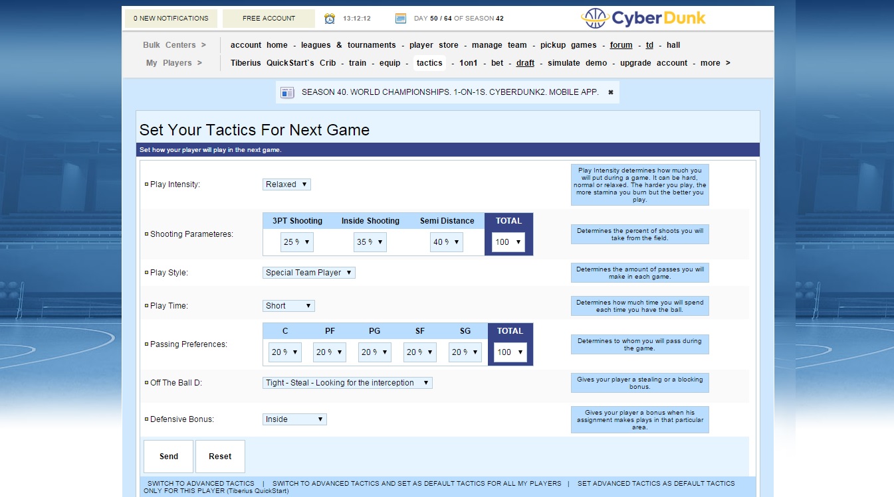Open the forum link
This screenshot has width=894, height=497.
[621, 45]
